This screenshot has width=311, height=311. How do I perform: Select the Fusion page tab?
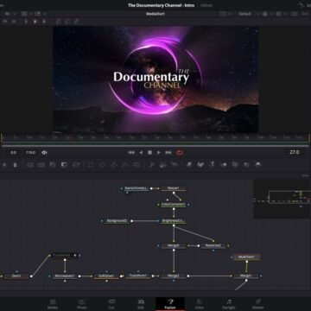click(x=170, y=304)
